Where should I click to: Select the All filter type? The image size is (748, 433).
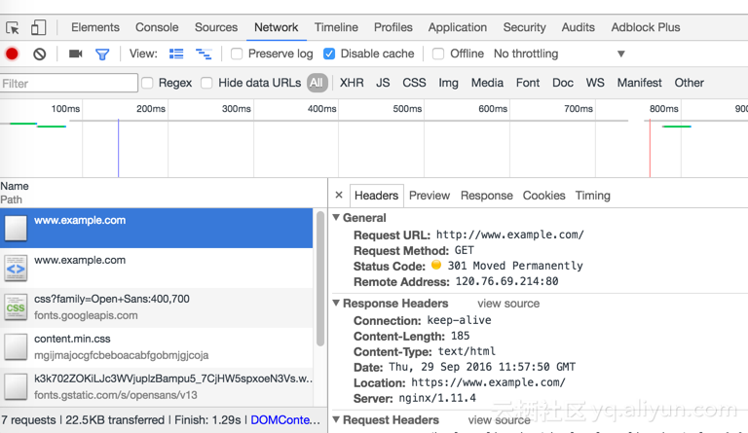click(x=317, y=83)
